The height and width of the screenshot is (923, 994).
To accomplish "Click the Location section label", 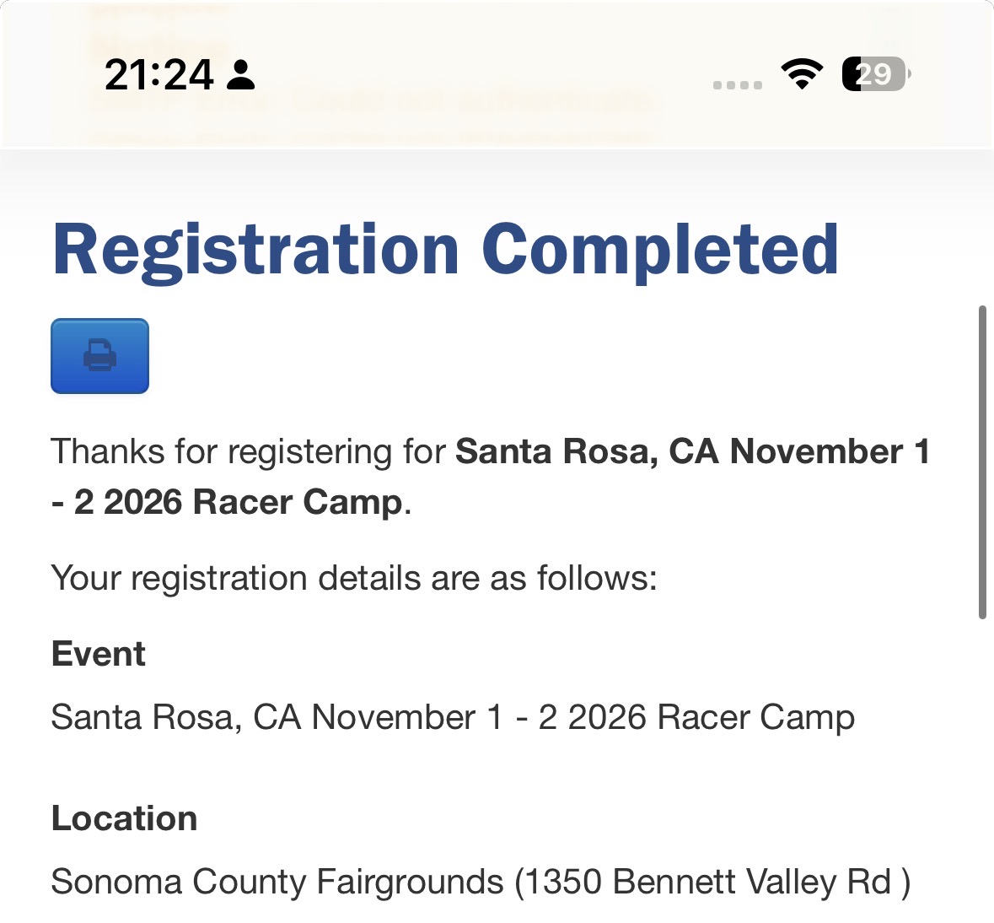I will coord(124,818).
